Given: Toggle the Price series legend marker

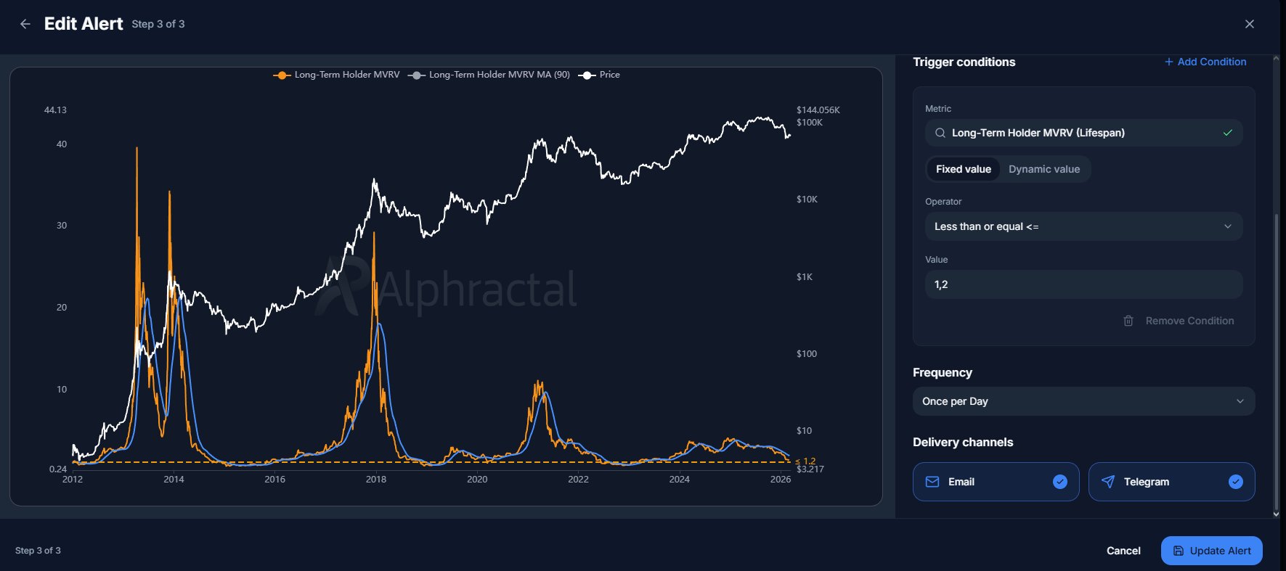Looking at the screenshot, I should click(587, 75).
